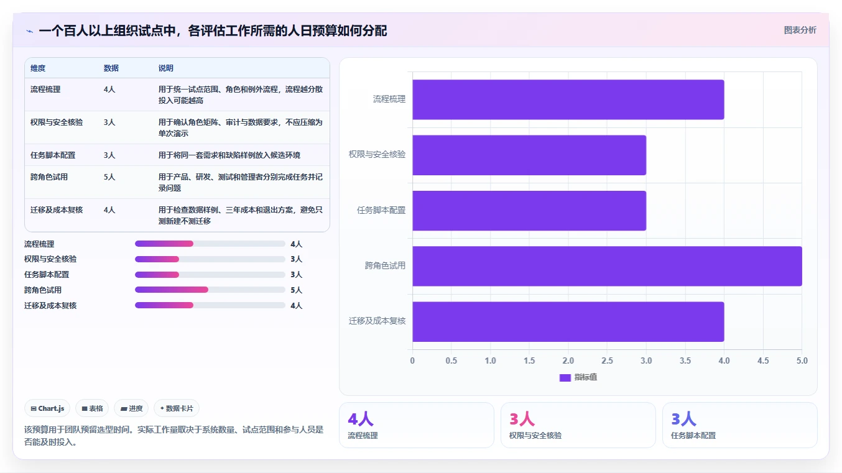Click the footer note starting 该预算用于团队
This screenshot has height=473, width=842.
coord(174,436)
